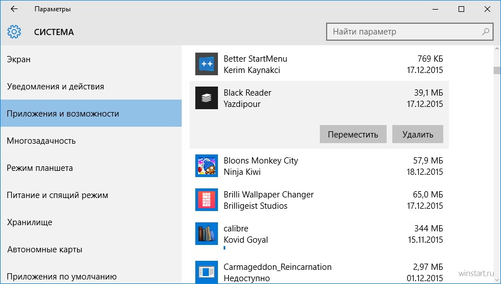501x284 pixels.
Task: Select the calibre books icon
Action: (207, 234)
